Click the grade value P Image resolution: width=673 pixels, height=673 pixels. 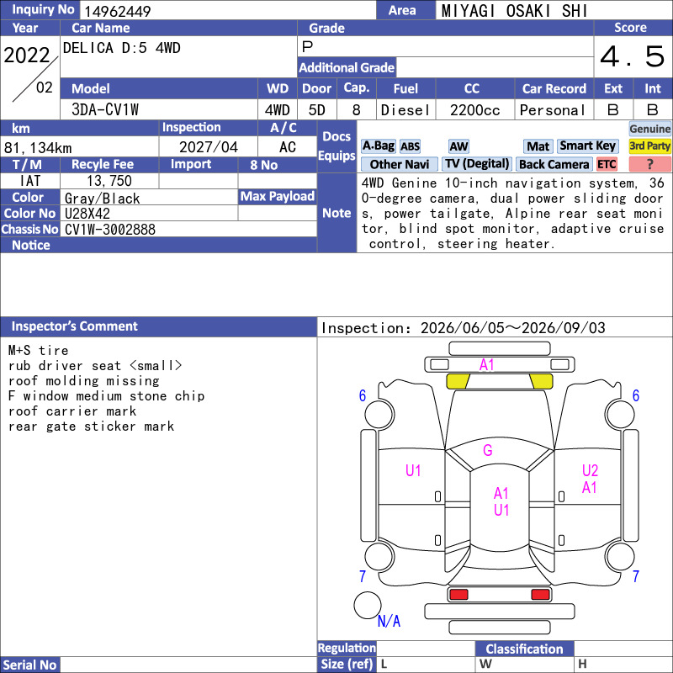pyautogui.click(x=307, y=47)
